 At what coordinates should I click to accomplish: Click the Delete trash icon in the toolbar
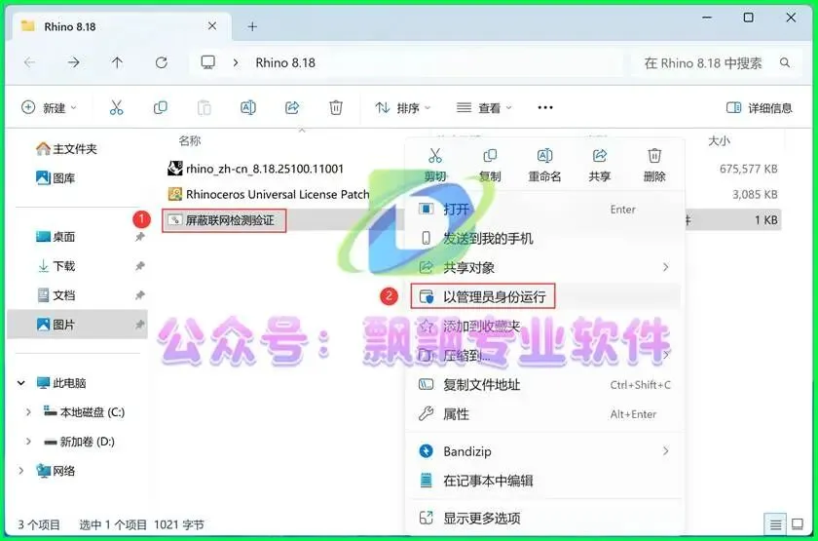335,107
